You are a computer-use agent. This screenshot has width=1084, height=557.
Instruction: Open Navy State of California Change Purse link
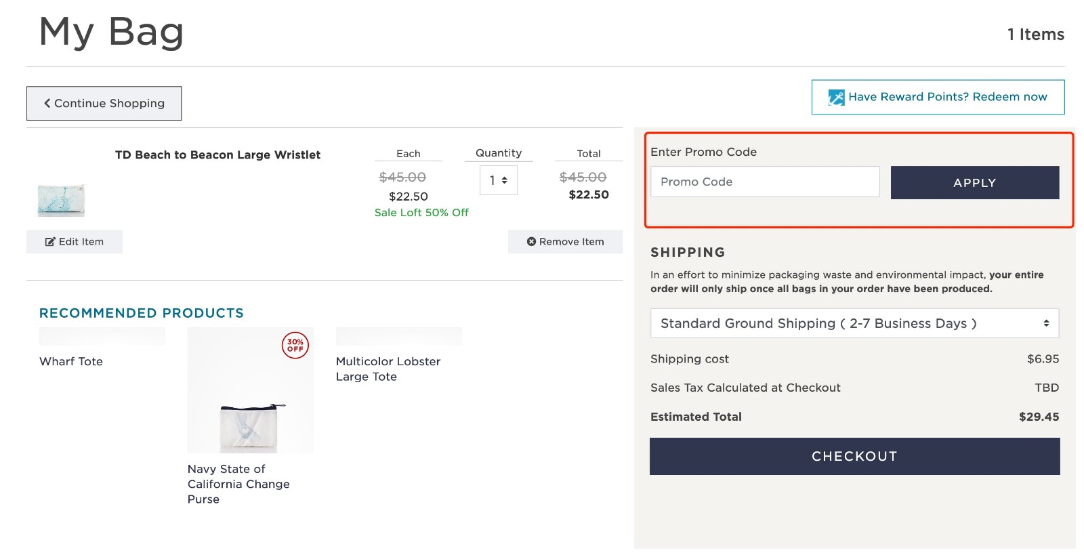click(238, 484)
